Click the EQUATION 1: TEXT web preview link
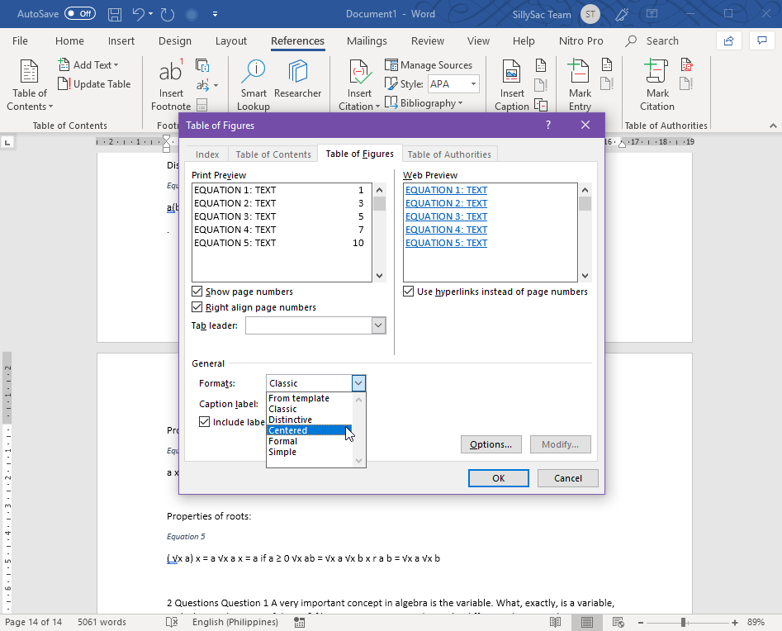 pyautogui.click(x=447, y=190)
